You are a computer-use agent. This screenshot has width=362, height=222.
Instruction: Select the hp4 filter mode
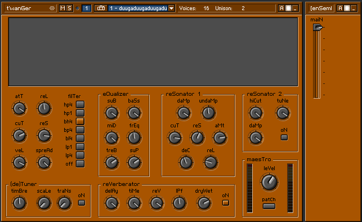click(x=80, y=105)
